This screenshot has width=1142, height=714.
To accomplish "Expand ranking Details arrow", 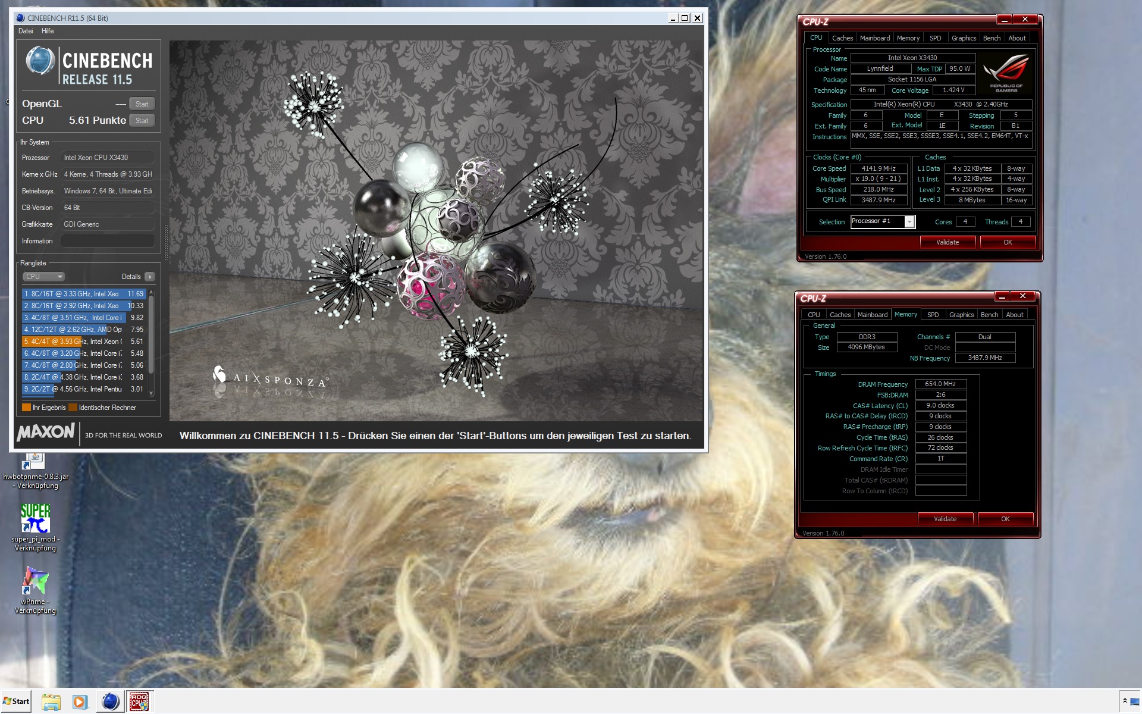I will pos(150,277).
